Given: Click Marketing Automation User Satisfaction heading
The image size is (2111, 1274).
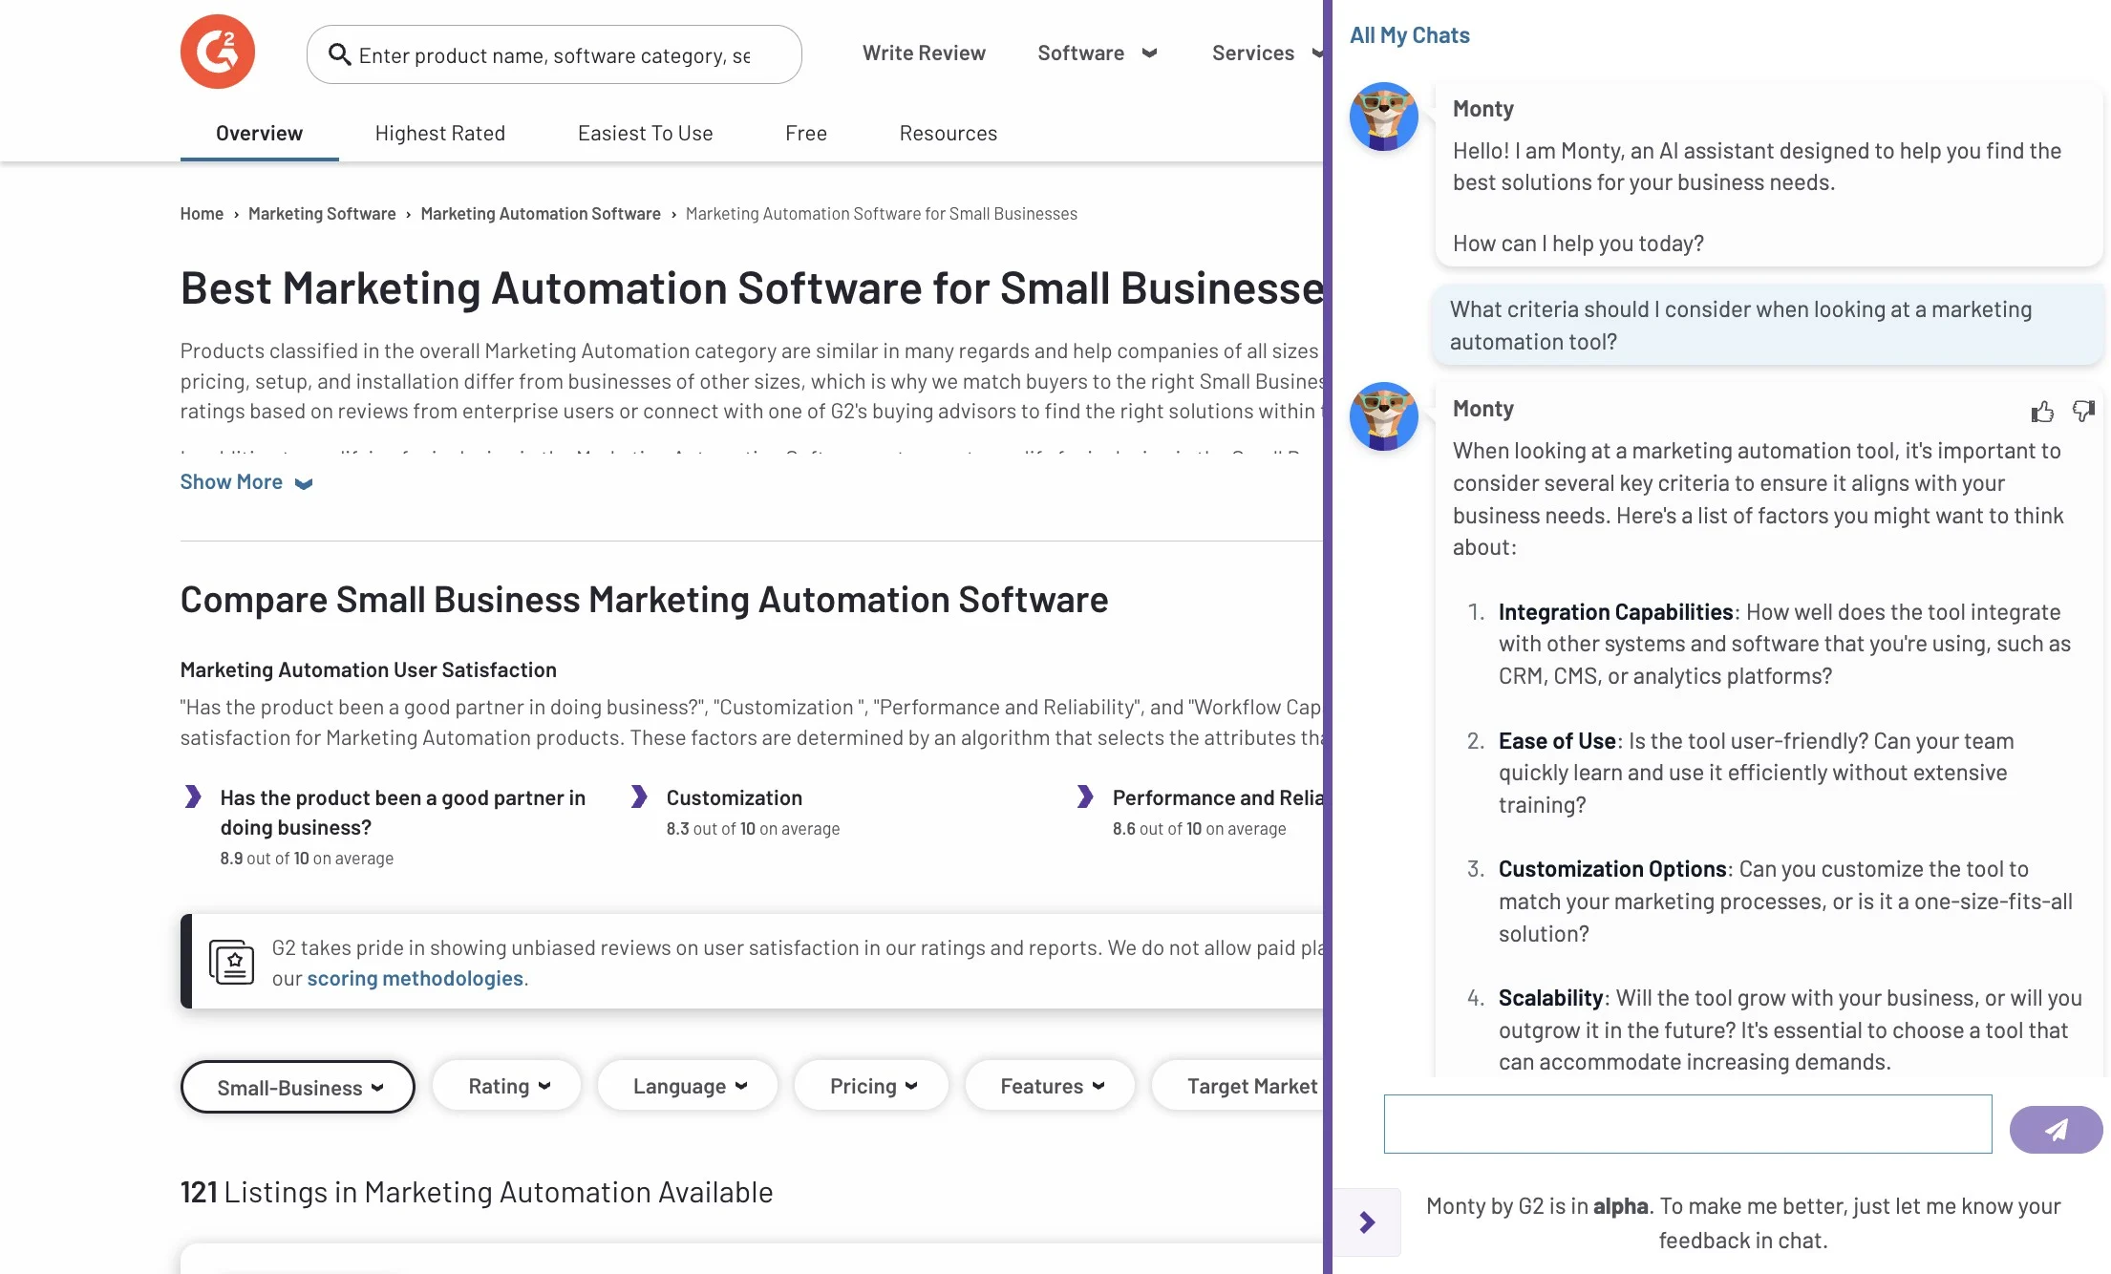Looking at the screenshot, I should click(x=368, y=669).
